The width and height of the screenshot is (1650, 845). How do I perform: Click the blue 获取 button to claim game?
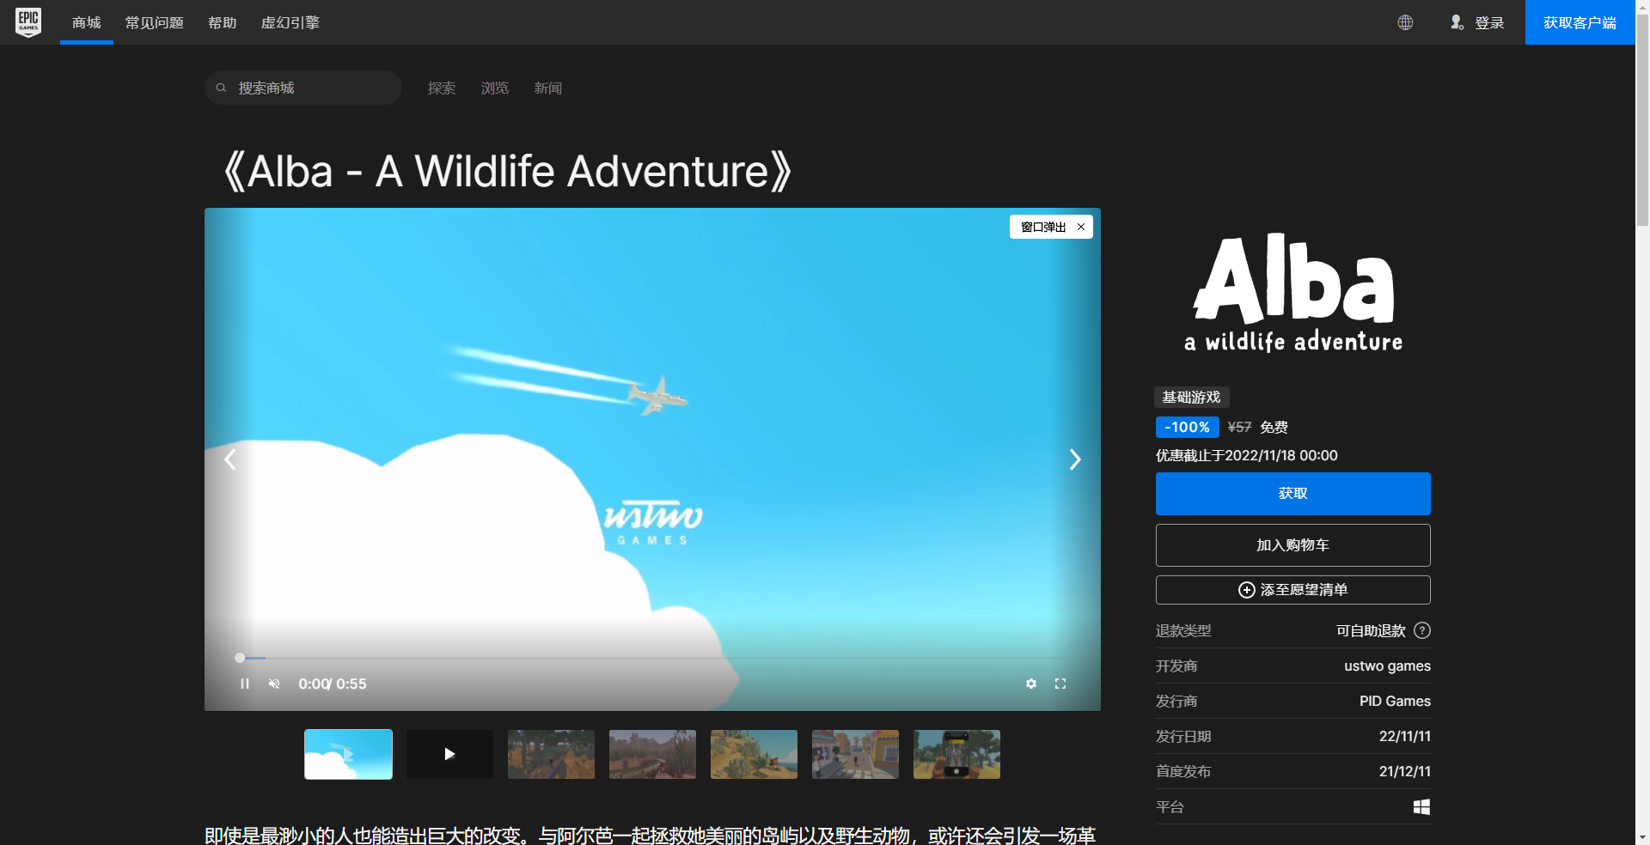pyautogui.click(x=1292, y=493)
